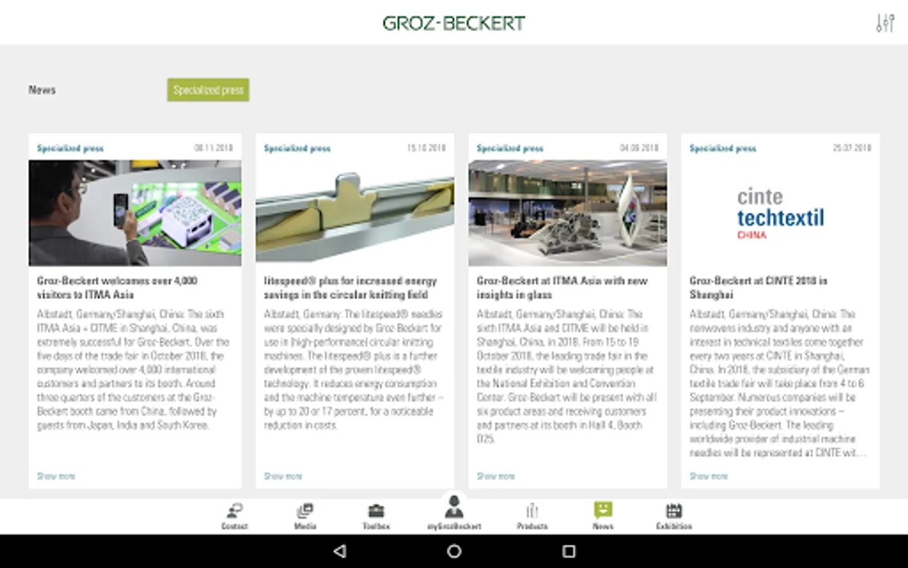Click the date 25.07.2018 on fourth card
The image size is (908, 568).
[852, 148]
